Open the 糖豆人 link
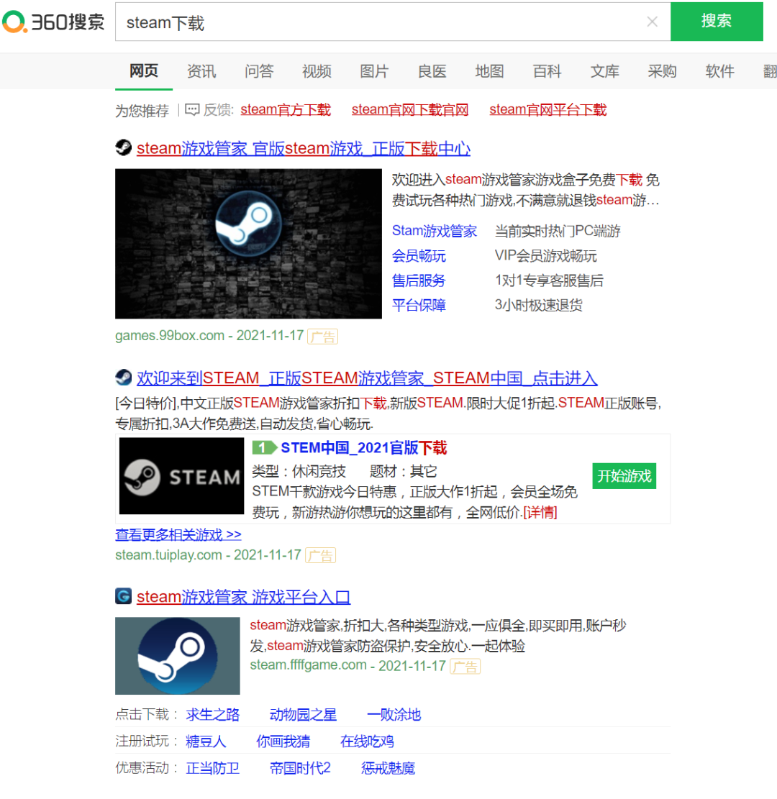 click(206, 741)
